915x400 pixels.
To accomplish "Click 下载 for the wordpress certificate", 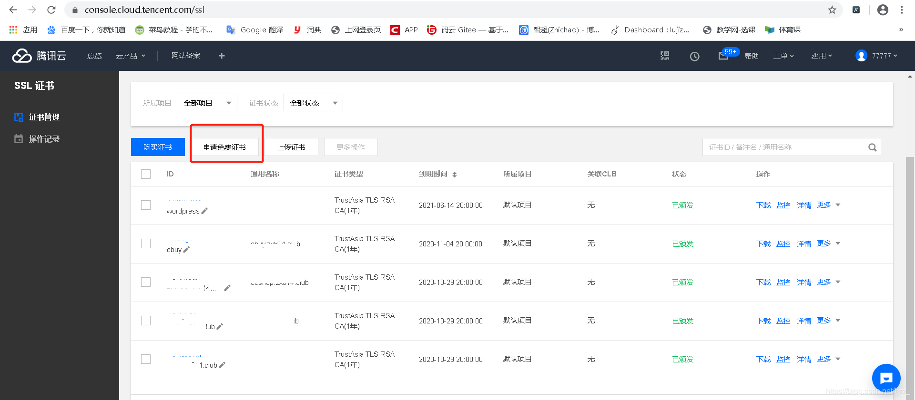I will [763, 205].
